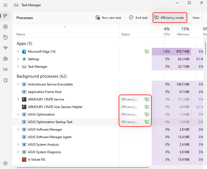Open the Performance page in sidebar
Viewport: 207px width, 169px height.
pos(5,27)
